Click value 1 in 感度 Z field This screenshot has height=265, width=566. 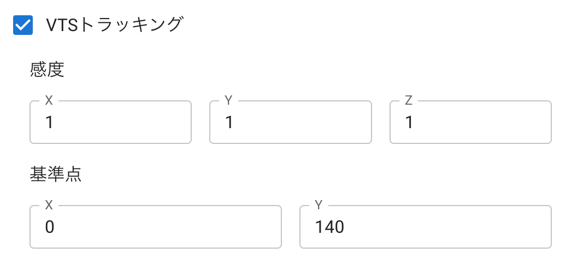tap(409, 123)
